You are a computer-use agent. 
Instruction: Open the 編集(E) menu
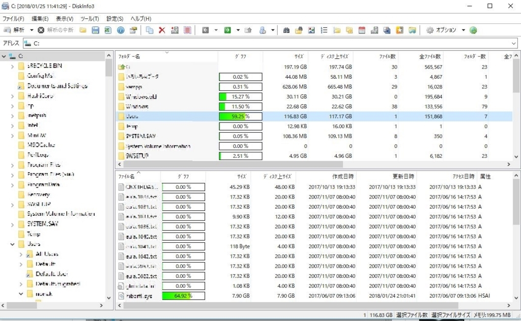click(x=40, y=19)
